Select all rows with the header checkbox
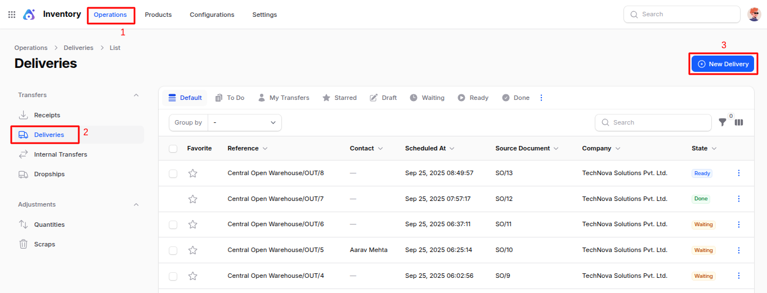Screen dimensions: 767x293 pos(173,149)
